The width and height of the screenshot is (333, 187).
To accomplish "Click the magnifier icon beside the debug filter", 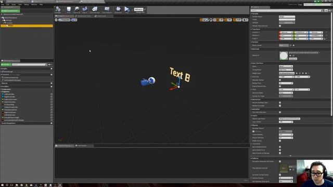I will pyautogui.click(x=145, y=9).
